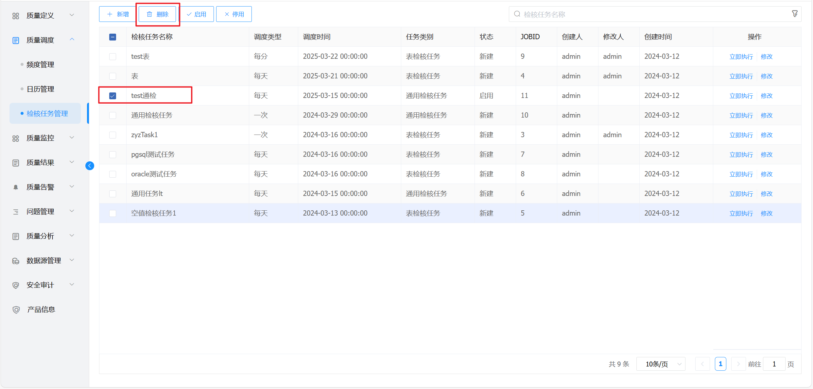Collapse sidebar with blue arrow circle
The image size is (813, 389).
(90, 166)
